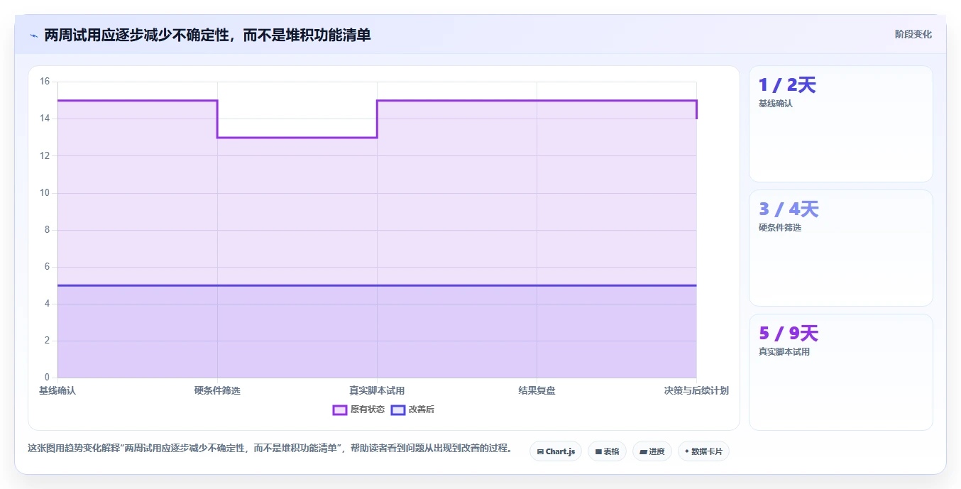Click the 数据卡片 tag
The width and height of the screenshot is (961, 489).
click(703, 451)
